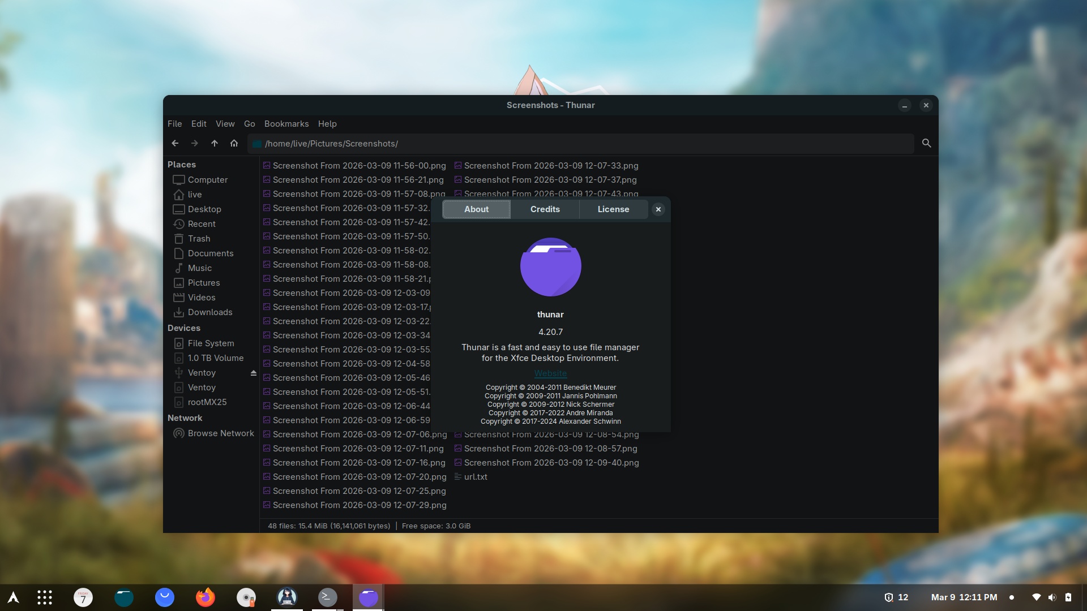Open Trash in the sidebar
Viewport: 1087px width, 611px height.
pyautogui.click(x=199, y=239)
